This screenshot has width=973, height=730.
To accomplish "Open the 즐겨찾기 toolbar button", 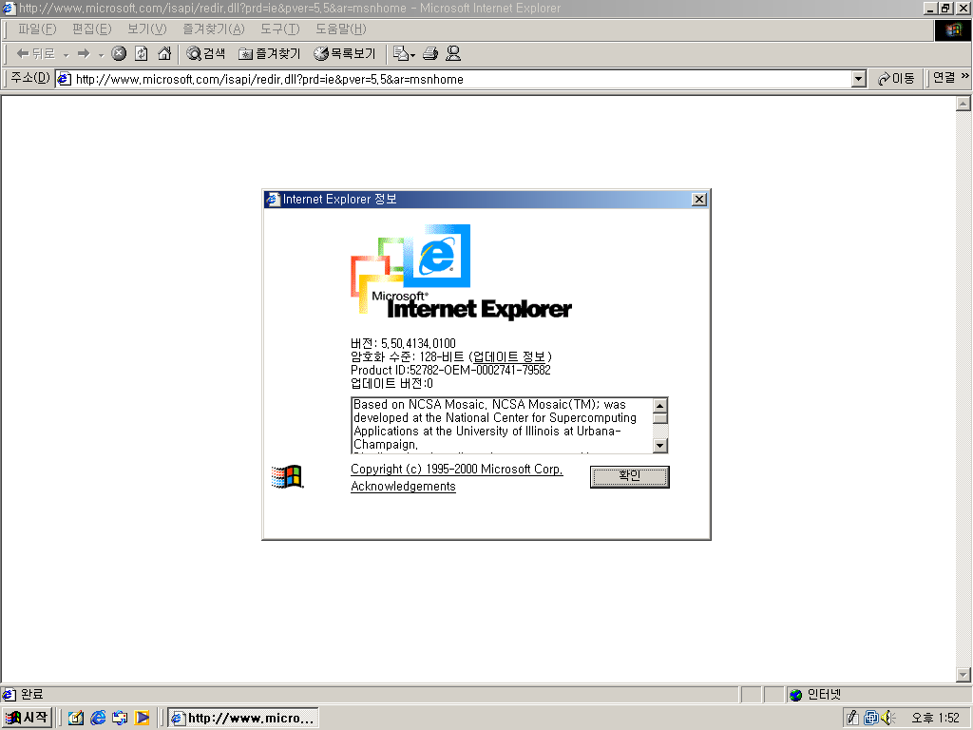I will click(x=269, y=54).
